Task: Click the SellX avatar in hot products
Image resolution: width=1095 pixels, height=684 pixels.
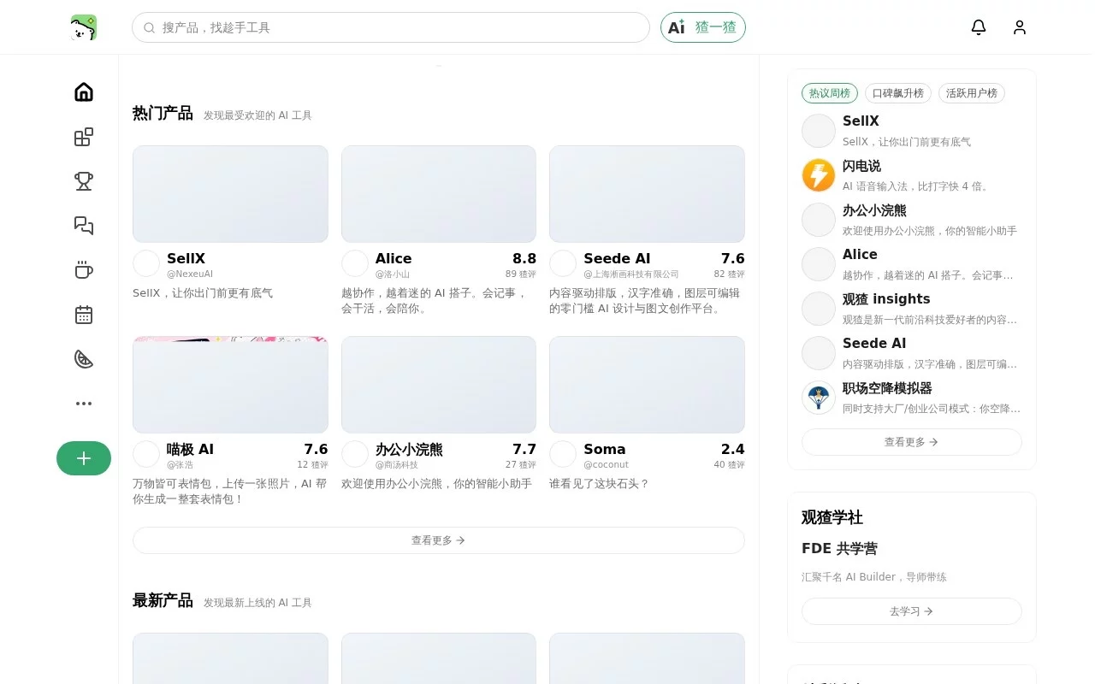Action: 146,263
